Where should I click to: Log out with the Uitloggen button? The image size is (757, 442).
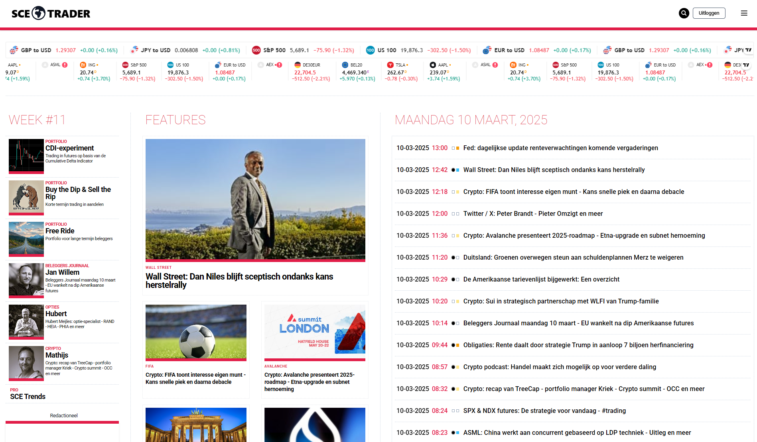(x=709, y=13)
